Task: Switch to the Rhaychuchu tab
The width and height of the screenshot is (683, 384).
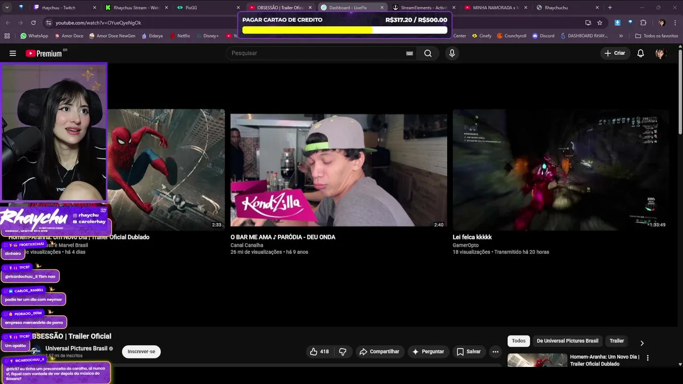Action: 556,7
